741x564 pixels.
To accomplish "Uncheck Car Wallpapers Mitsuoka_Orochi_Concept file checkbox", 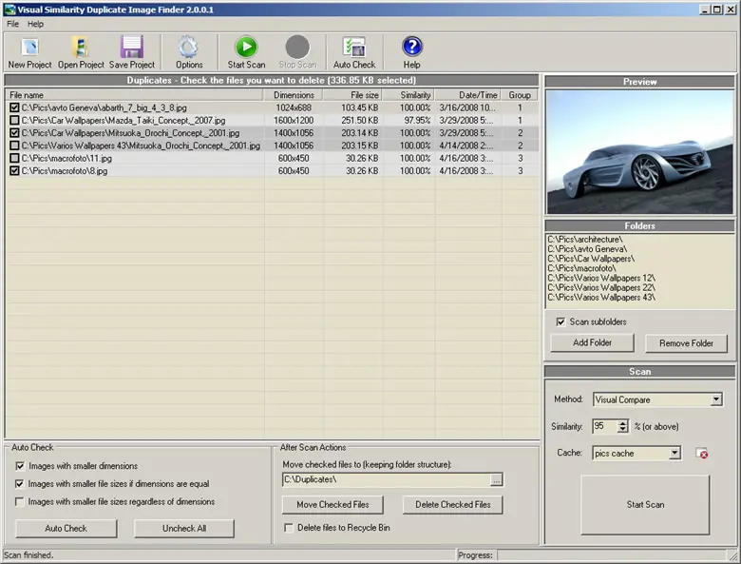I will coord(14,133).
